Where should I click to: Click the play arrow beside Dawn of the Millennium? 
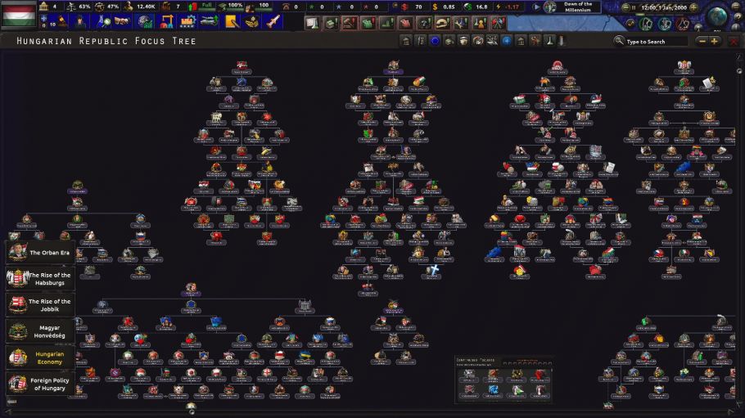(x=536, y=7)
